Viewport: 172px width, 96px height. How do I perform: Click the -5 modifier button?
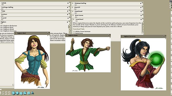pyautogui.click(x=9, y=94)
